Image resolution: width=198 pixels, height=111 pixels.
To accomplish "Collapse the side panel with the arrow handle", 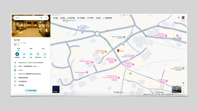I will coord(51,55).
